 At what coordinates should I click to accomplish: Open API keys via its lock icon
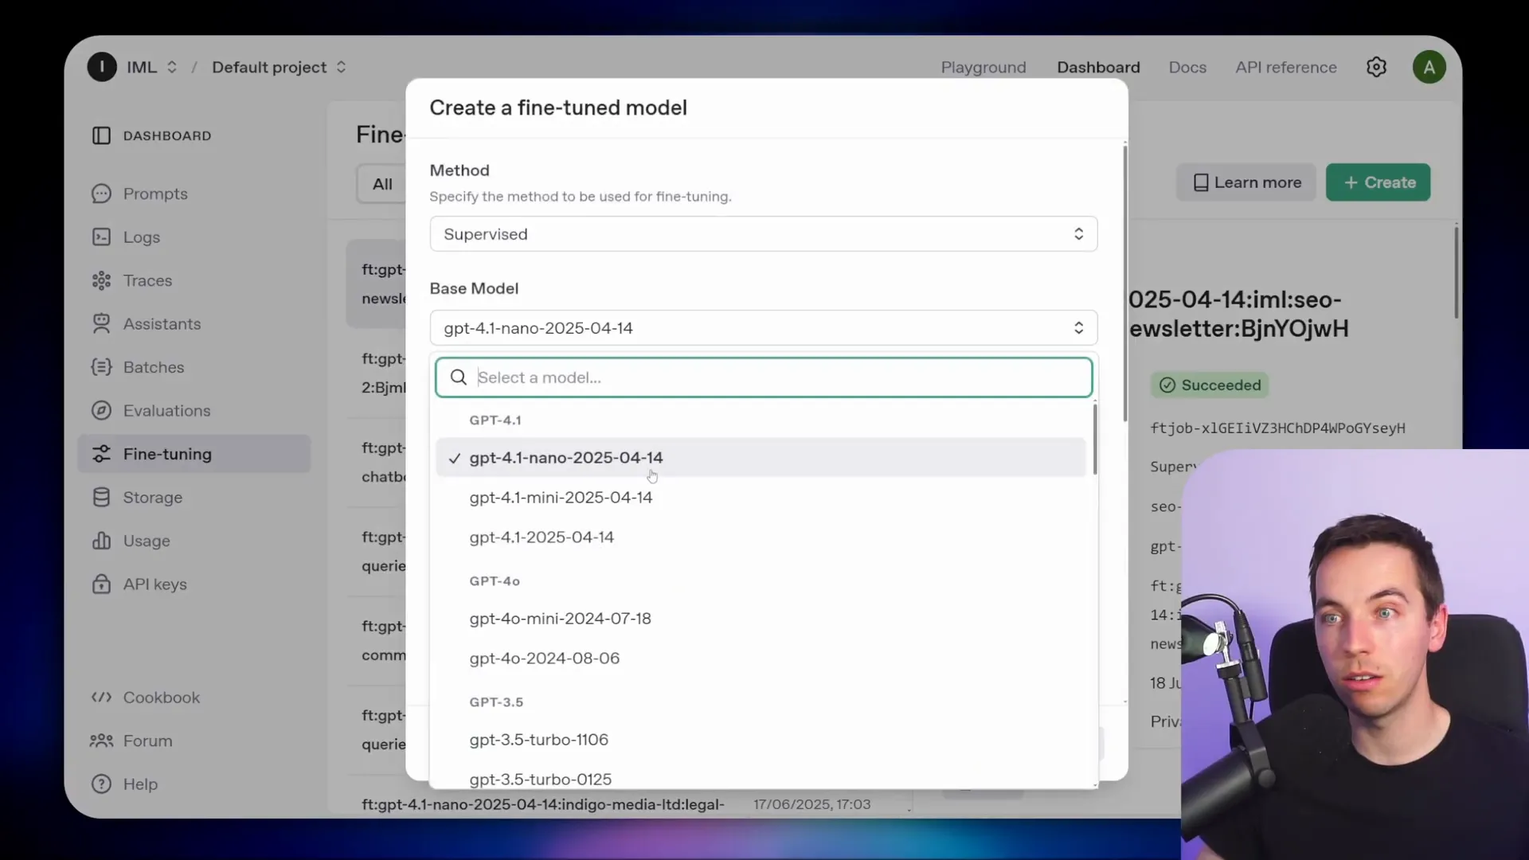point(101,584)
